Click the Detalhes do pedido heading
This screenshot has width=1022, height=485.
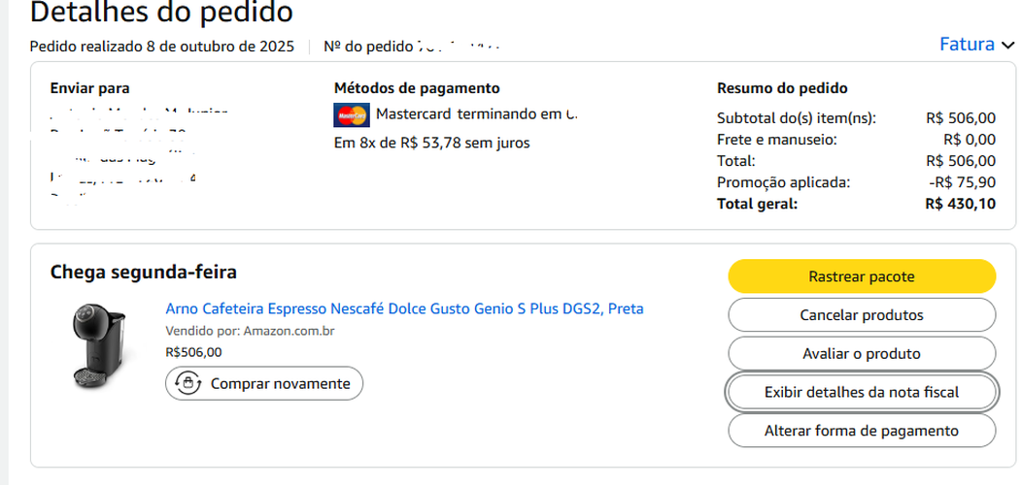(x=161, y=14)
